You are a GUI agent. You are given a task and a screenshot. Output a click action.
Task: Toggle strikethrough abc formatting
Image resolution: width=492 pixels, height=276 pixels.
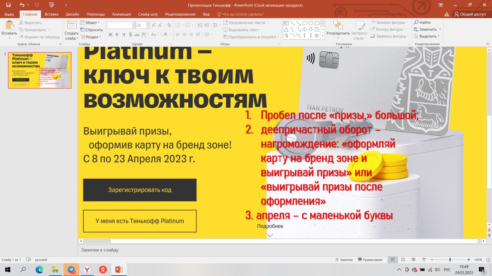[x=137, y=35]
